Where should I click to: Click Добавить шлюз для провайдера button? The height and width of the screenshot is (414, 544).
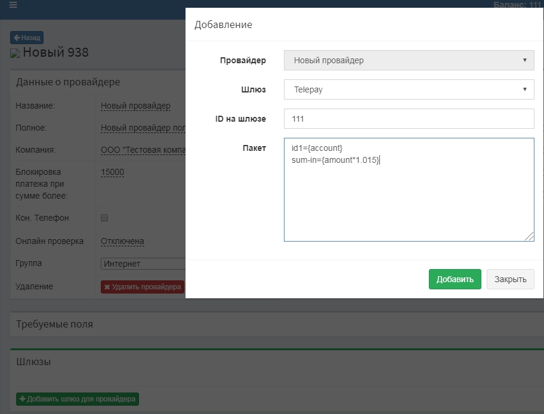[77, 398]
